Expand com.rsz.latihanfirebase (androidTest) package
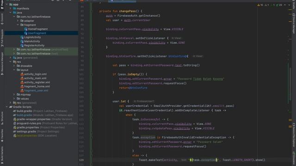Screen dimensions: 296x166 [x=14, y=49]
